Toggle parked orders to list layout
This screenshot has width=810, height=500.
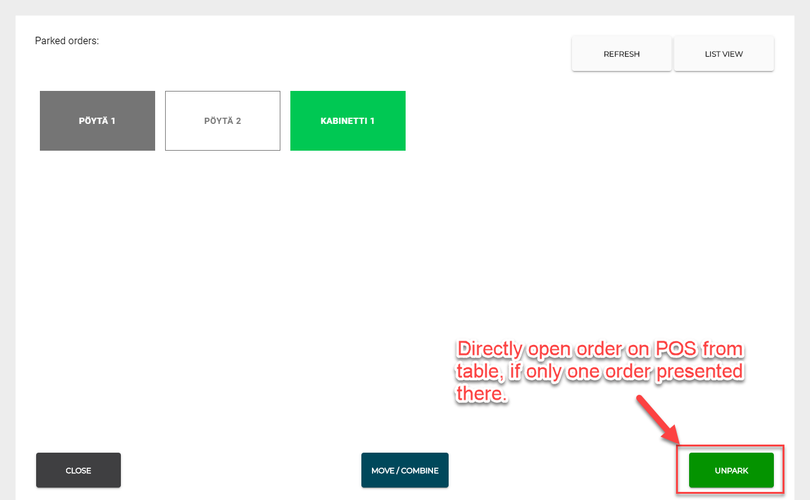[x=723, y=54]
